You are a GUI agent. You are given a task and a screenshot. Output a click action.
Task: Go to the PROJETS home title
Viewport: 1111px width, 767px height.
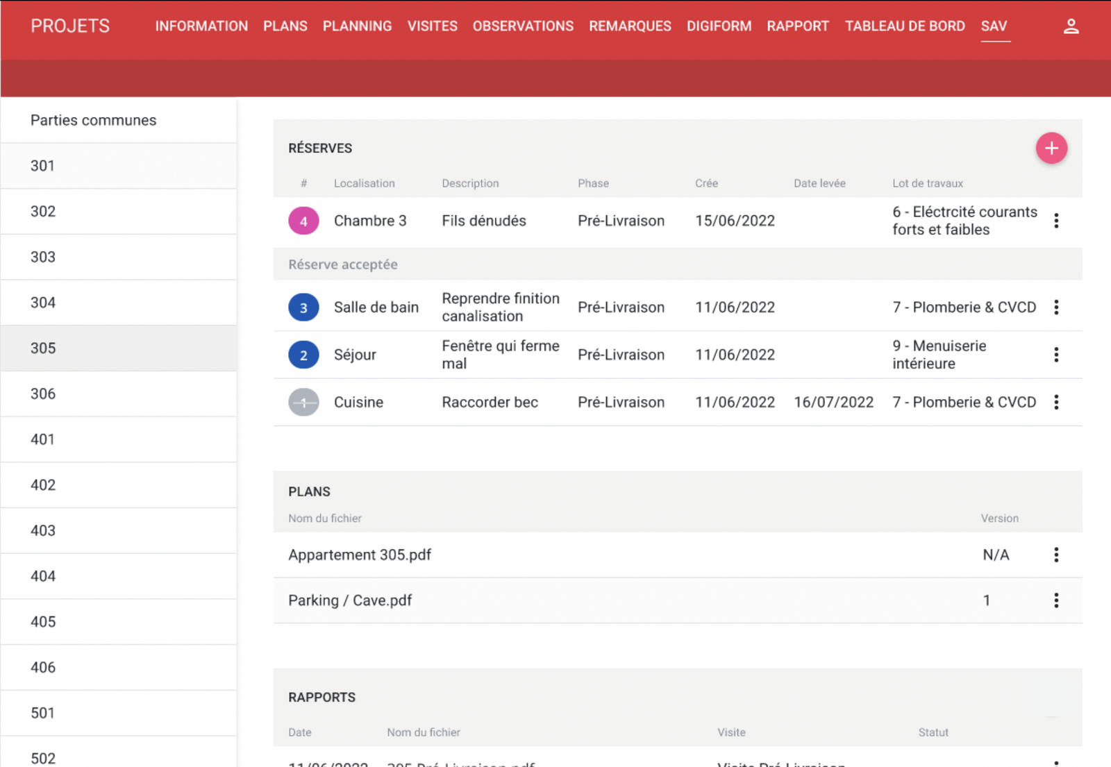(x=70, y=26)
